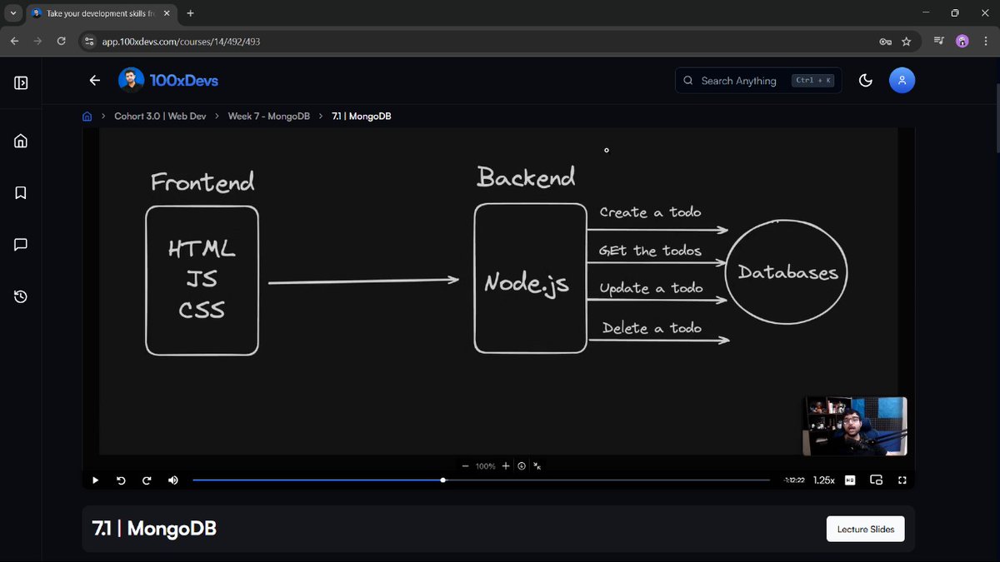This screenshot has height=562, width=1000.
Task: Open the Lecture Slides button
Action: [865, 530]
